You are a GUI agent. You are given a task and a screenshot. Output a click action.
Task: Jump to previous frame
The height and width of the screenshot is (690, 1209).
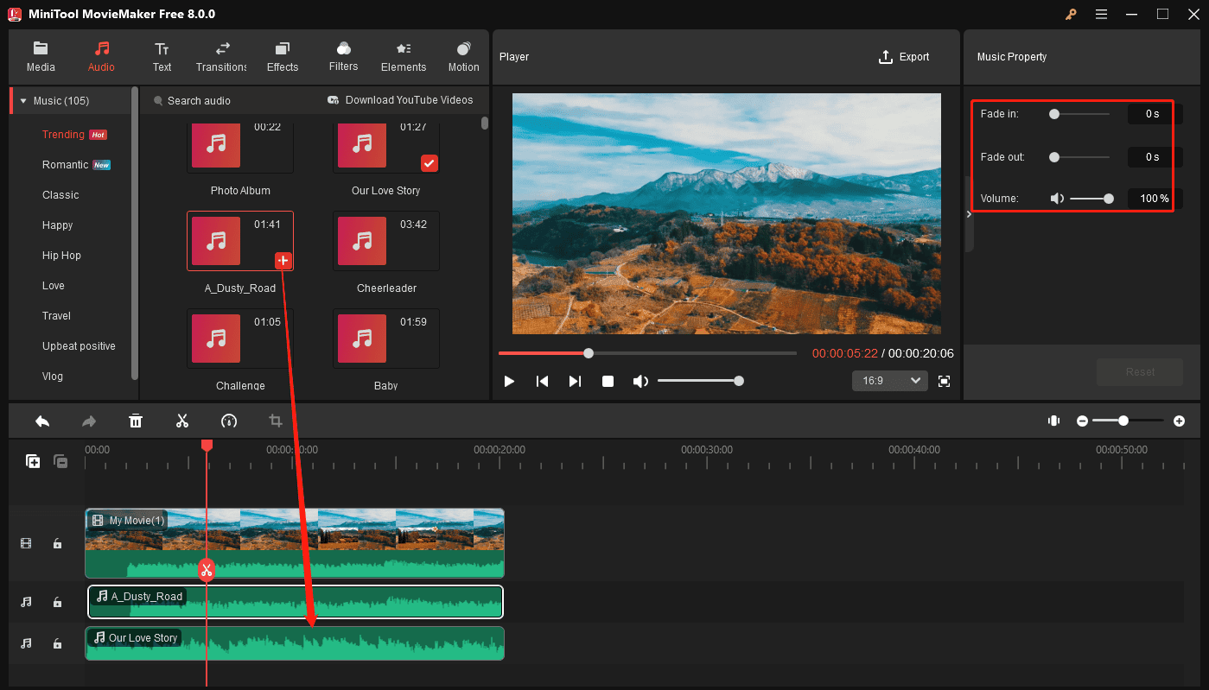click(542, 382)
